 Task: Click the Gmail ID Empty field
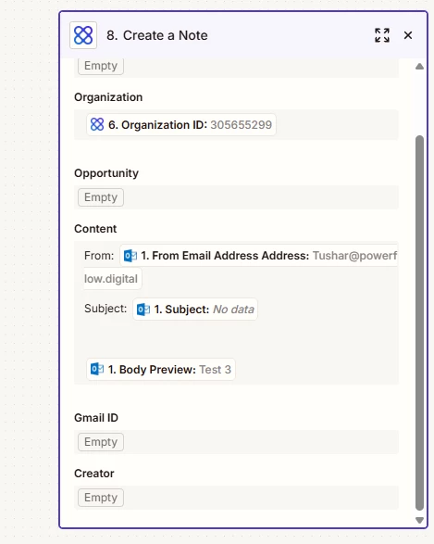pyautogui.click(x=236, y=442)
